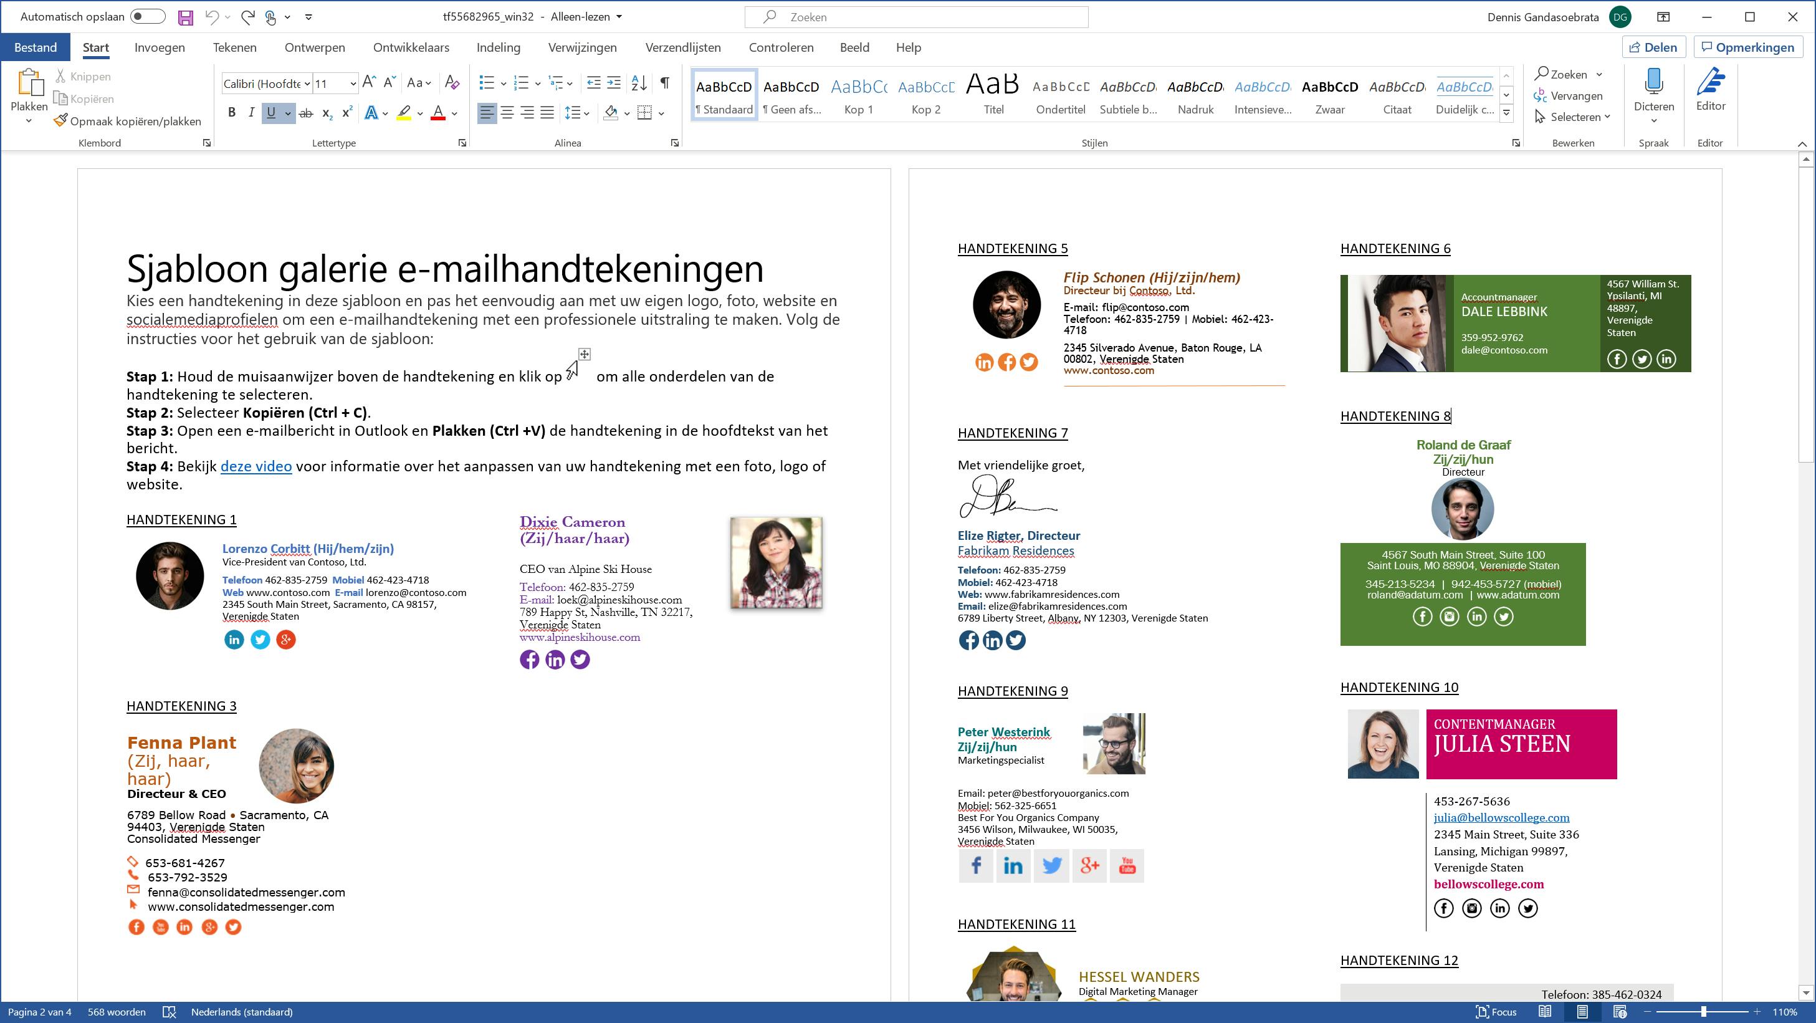Screen dimensions: 1816x1023
Task: Toggle the Automatisch opslaan switch
Action: (147, 17)
